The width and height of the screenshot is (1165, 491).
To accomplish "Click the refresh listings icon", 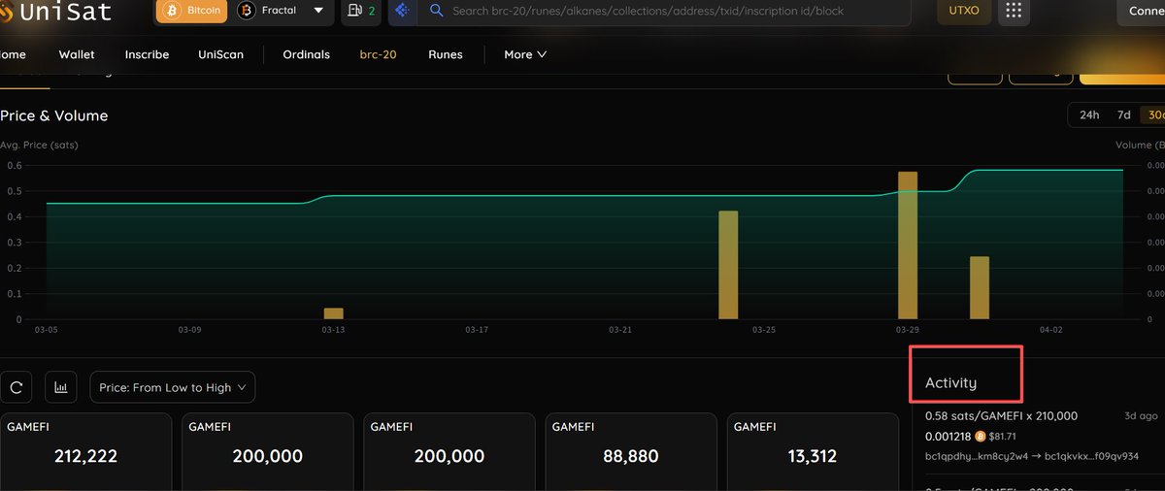I will 17,387.
